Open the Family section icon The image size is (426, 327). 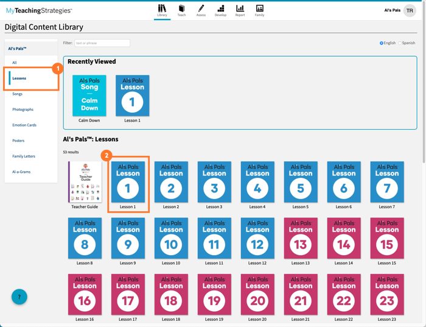click(259, 10)
